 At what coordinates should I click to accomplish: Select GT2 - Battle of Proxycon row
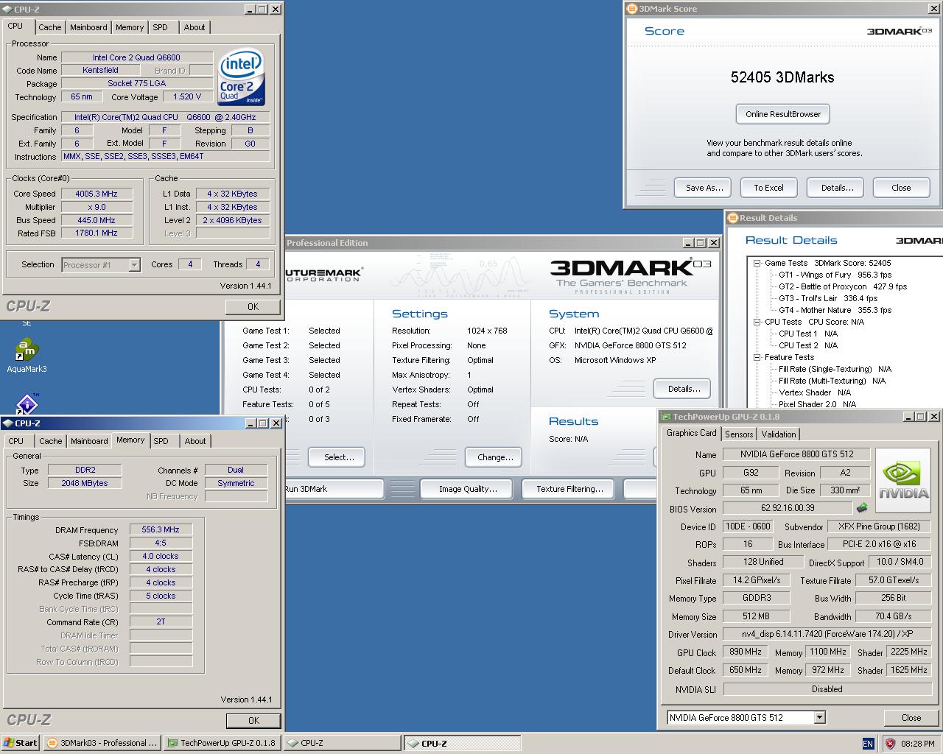click(843, 286)
